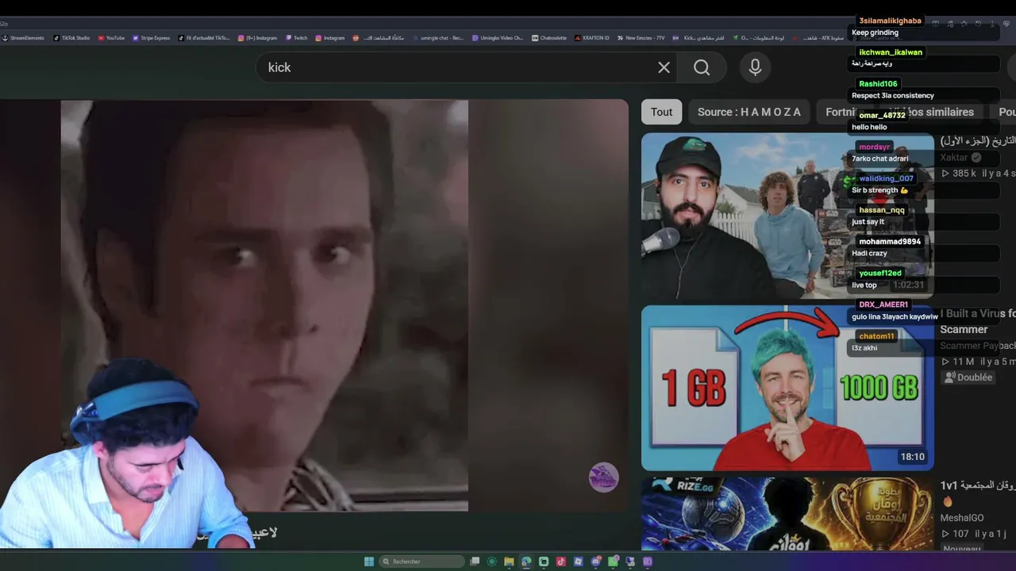Open the KRAFTON ID bookmark

pyautogui.click(x=592, y=38)
